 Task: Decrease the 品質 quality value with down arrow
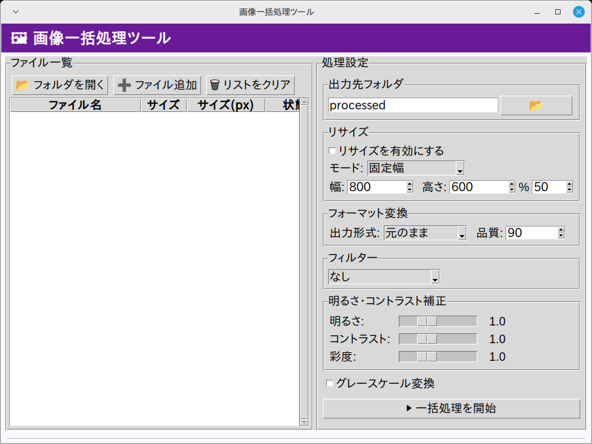click(x=561, y=236)
